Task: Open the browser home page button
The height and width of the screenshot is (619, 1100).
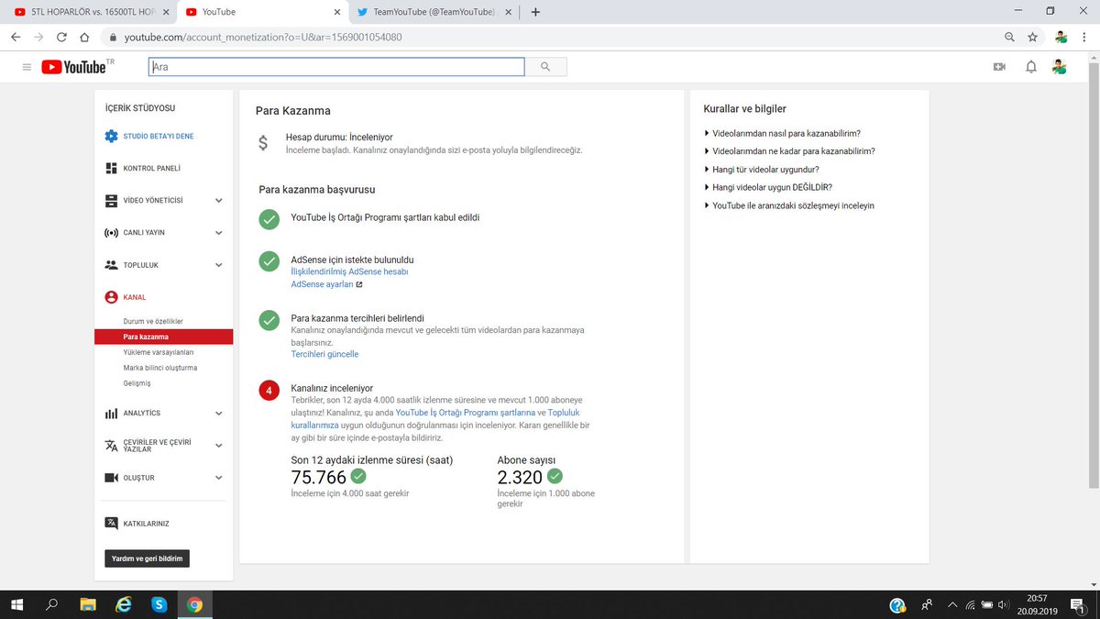Action: [x=84, y=38]
